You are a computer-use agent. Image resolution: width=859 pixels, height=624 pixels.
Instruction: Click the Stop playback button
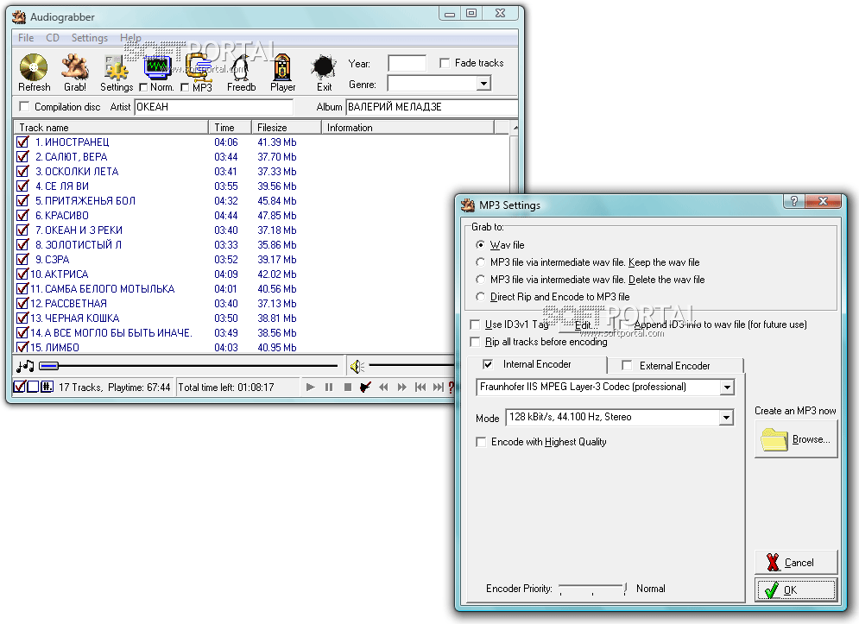click(347, 388)
